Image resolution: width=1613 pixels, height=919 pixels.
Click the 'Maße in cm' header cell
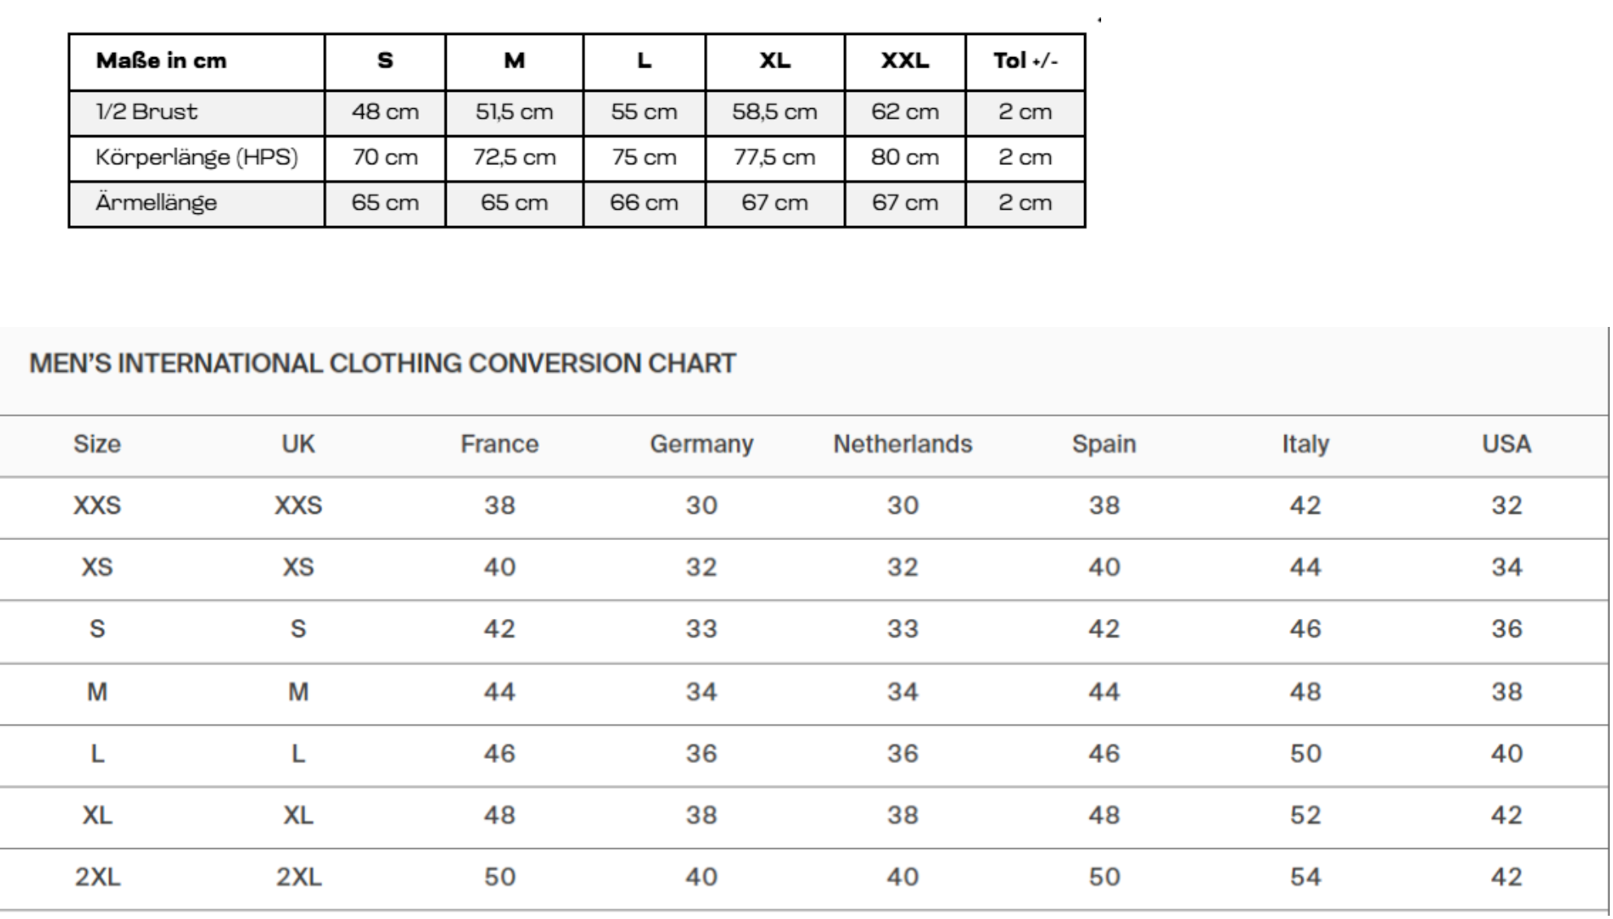click(x=196, y=62)
